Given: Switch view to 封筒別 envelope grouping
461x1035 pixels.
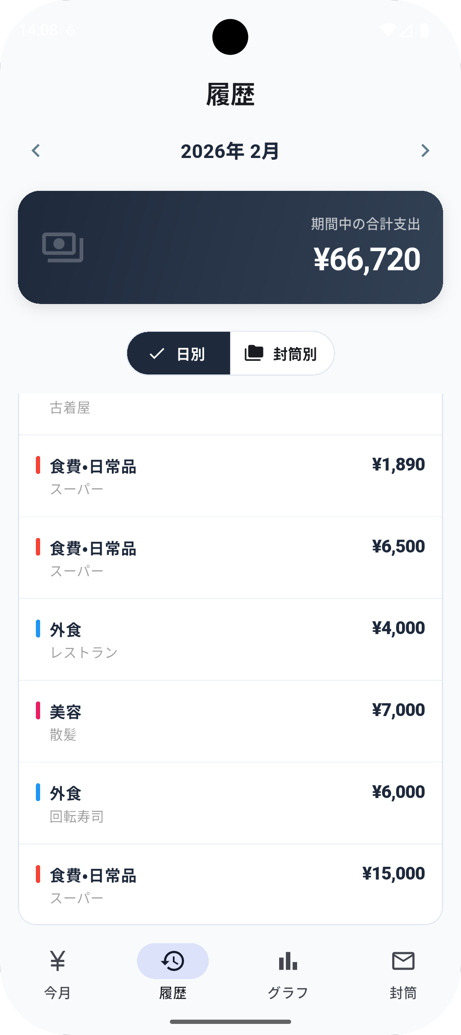Looking at the screenshot, I should point(282,354).
